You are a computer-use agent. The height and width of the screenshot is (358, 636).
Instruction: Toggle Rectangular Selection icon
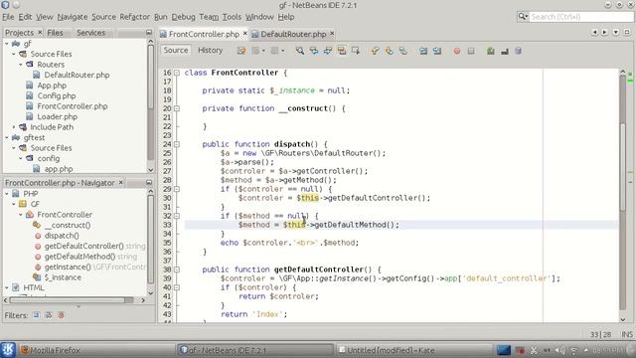356,51
